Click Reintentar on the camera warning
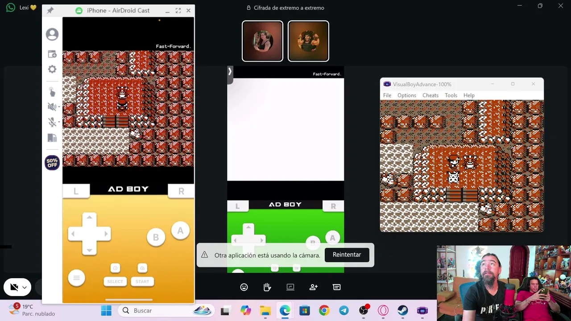The height and width of the screenshot is (321, 571). click(x=347, y=255)
